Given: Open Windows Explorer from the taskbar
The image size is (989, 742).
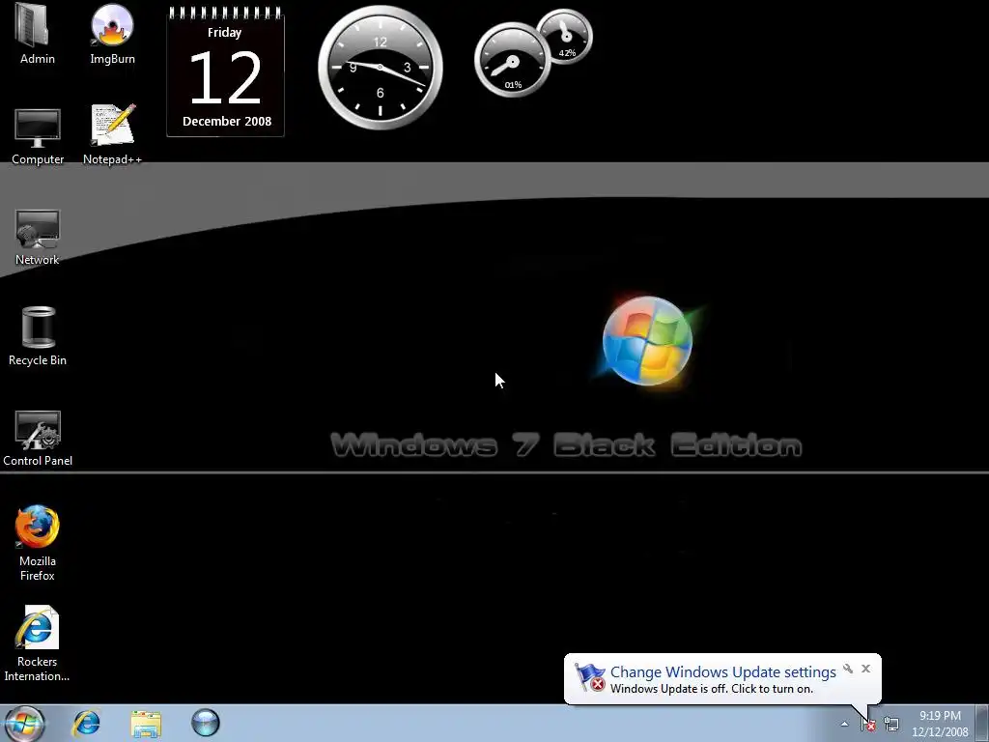Looking at the screenshot, I should coord(147,723).
